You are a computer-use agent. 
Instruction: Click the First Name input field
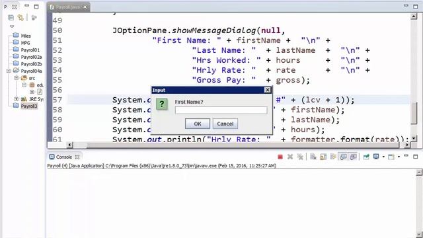point(221,110)
